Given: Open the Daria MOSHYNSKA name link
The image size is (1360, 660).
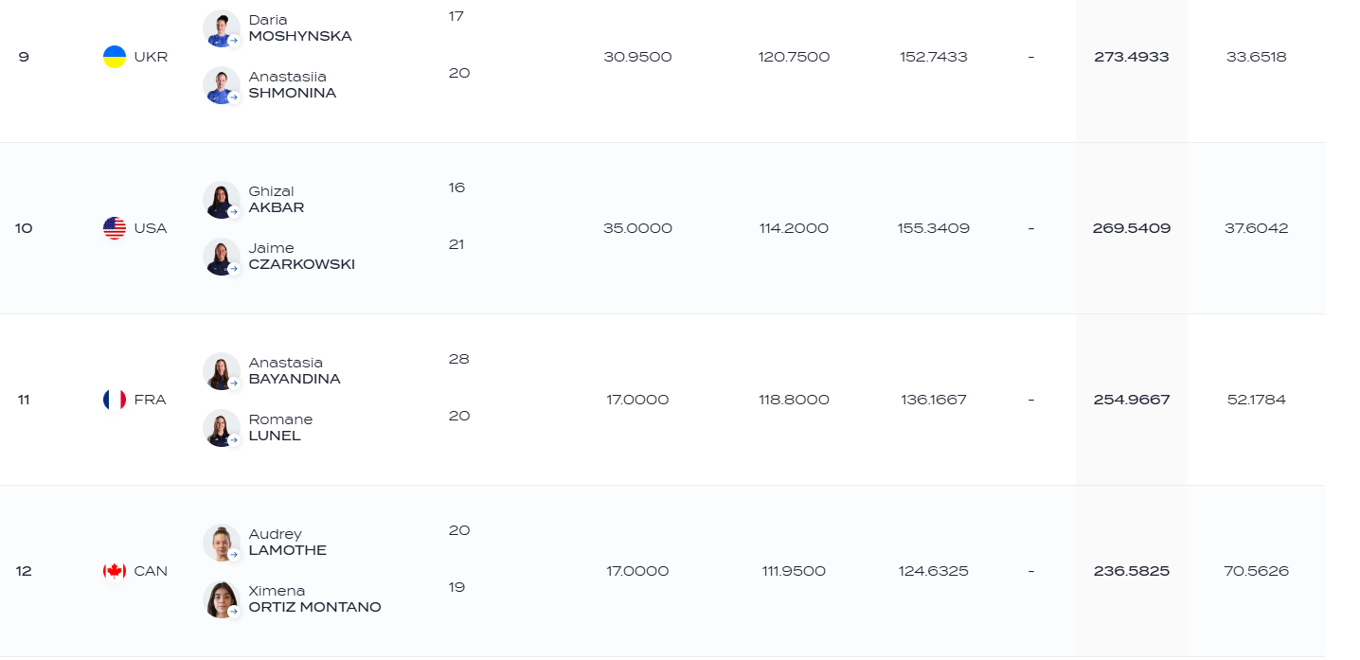Looking at the screenshot, I should (300, 28).
